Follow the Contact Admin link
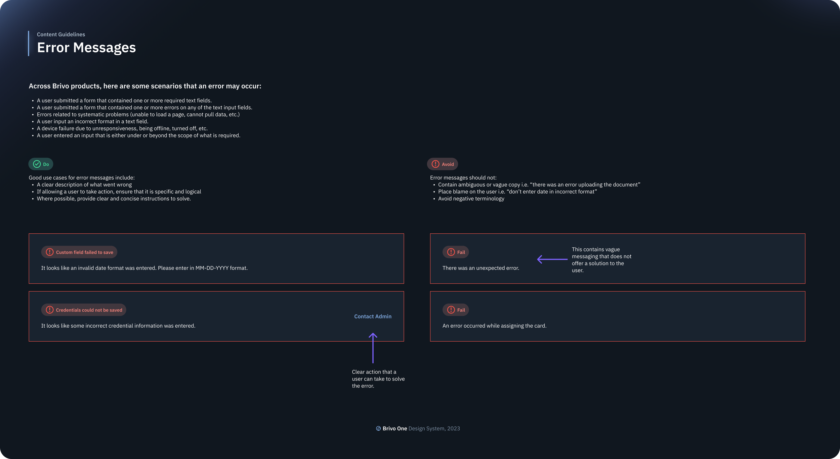Image resolution: width=840 pixels, height=459 pixels. click(373, 317)
